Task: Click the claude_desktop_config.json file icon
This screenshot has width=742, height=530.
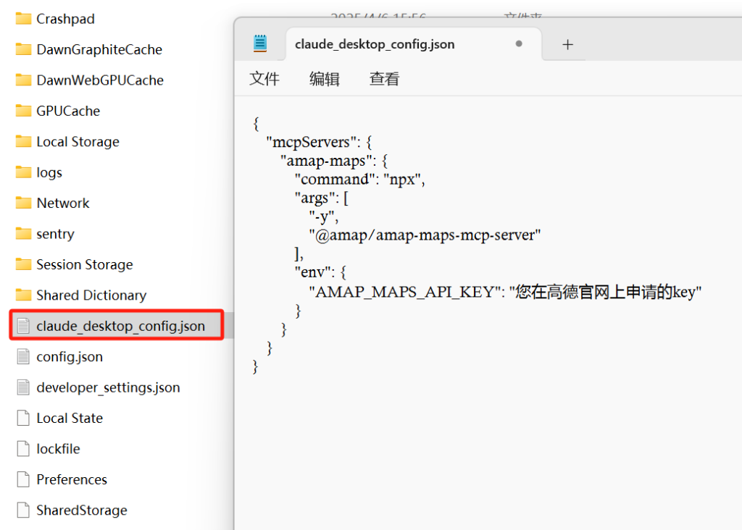Action: click(x=23, y=326)
